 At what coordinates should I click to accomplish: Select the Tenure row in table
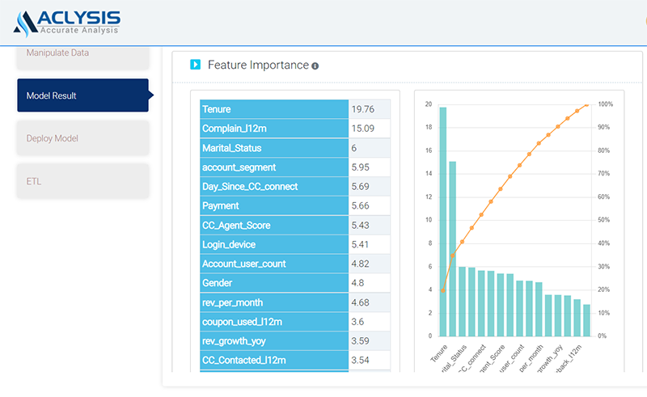pos(274,109)
